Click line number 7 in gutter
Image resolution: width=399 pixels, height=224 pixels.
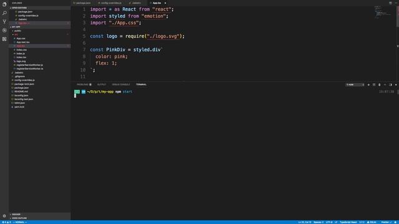tap(84, 50)
